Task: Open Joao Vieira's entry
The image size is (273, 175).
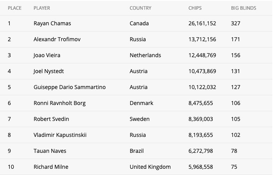Action: pos(47,55)
